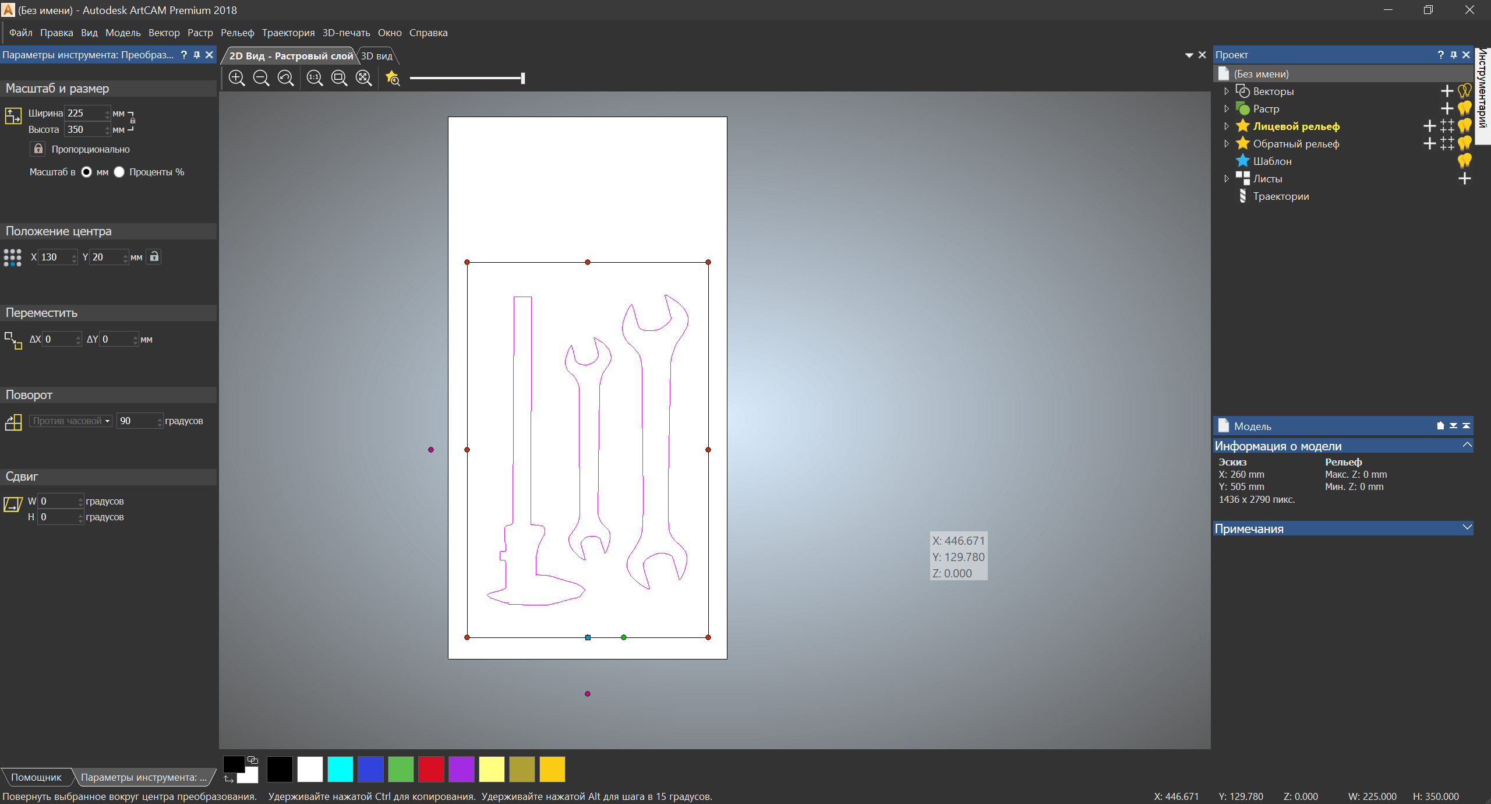Click the rotate transform icon in the Поворот section
Image resolution: width=1491 pixels, height=804 pixels.
(13, 422)
